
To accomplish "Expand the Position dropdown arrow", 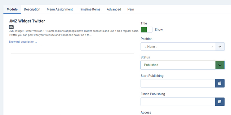I will tap(220, 47).
